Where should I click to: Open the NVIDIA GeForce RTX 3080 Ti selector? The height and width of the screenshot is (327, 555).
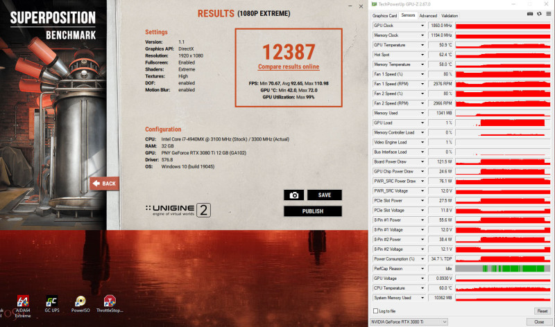coord(409,321)
